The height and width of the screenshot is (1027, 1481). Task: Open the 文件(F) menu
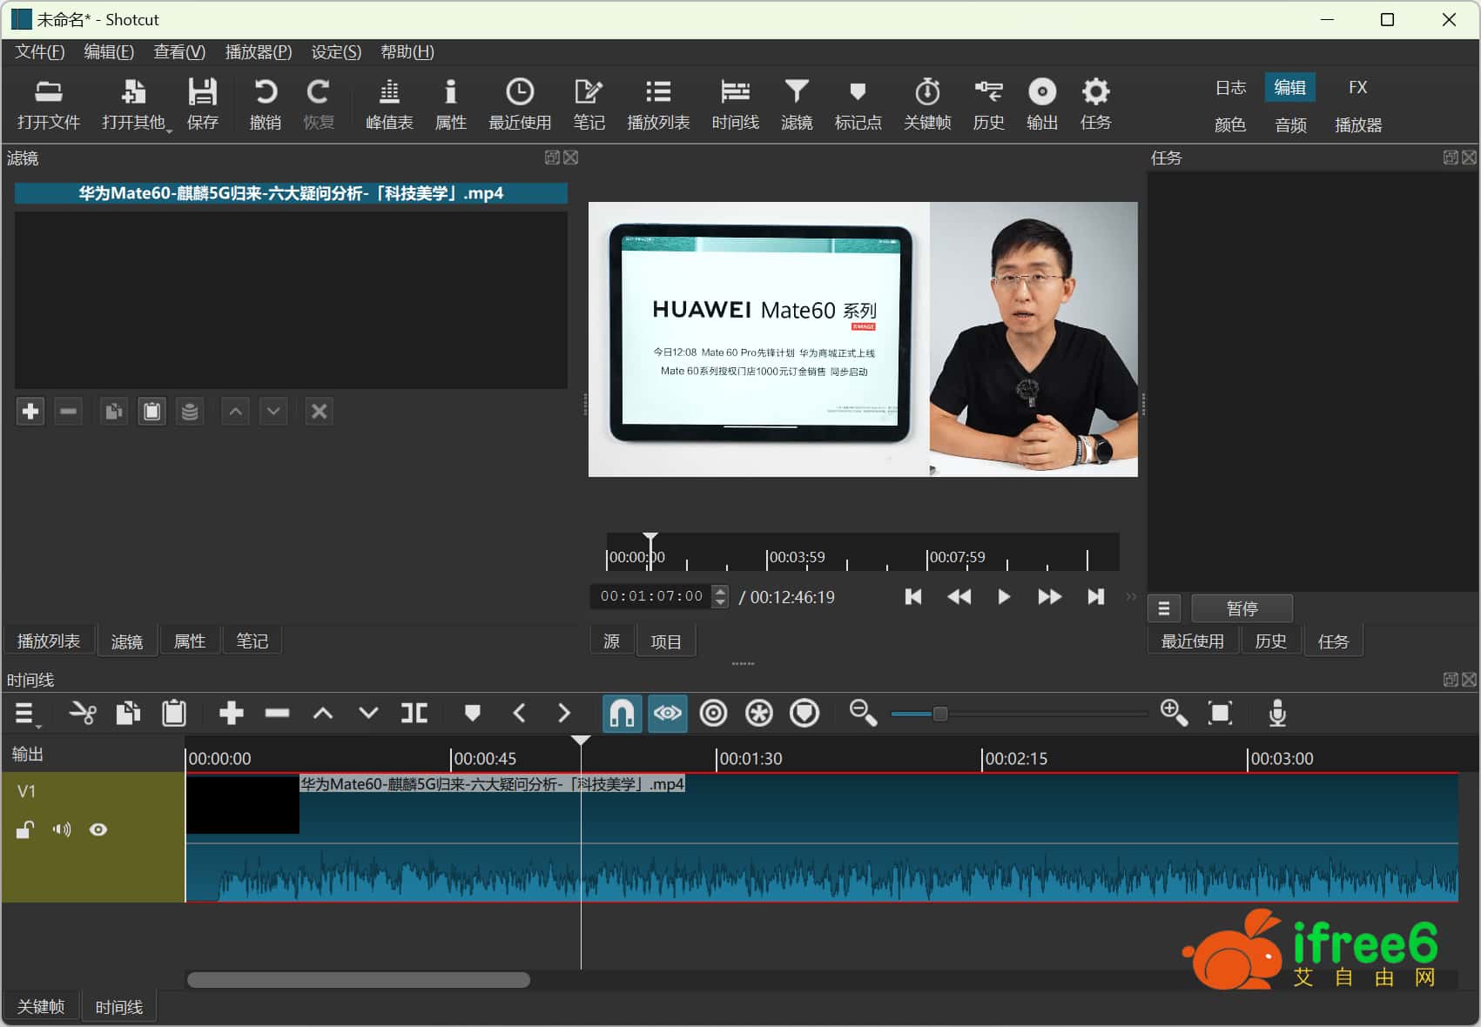pos(40,52)
